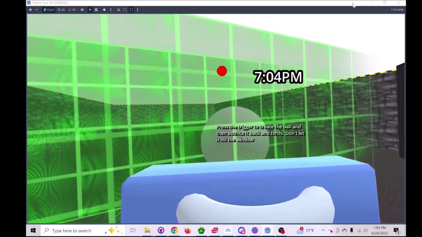The width and height of the screenshot is (422, 237).
Task: Open the Windows Start menu
Action: click(x=33, y=231)
